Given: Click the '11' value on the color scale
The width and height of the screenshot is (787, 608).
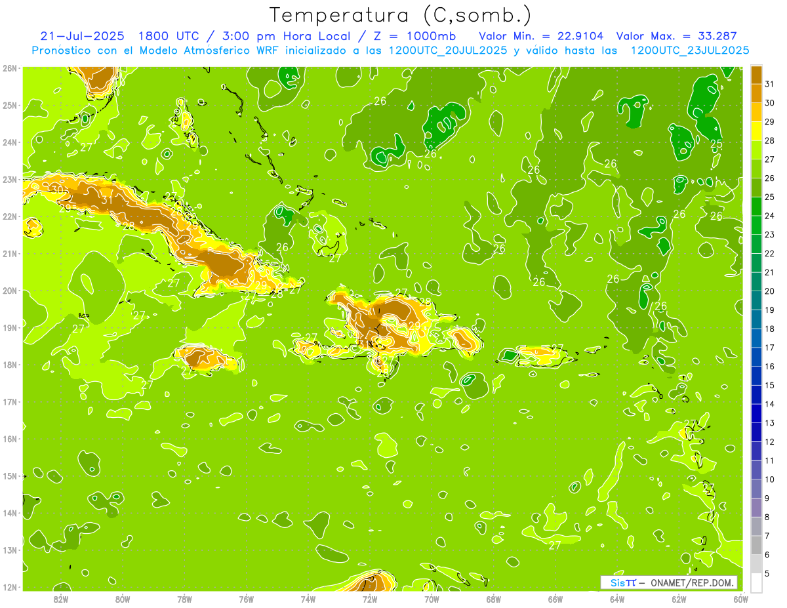Looking at the screenshot, I should 769,460.
